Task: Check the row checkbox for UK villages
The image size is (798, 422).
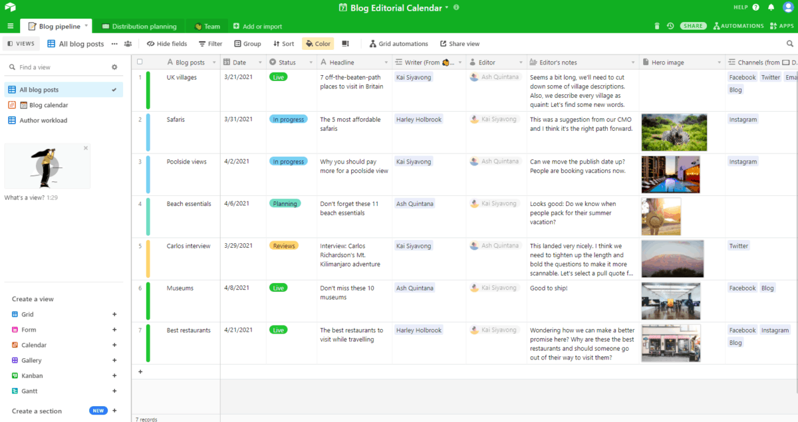Action: (x=139, y=77)
